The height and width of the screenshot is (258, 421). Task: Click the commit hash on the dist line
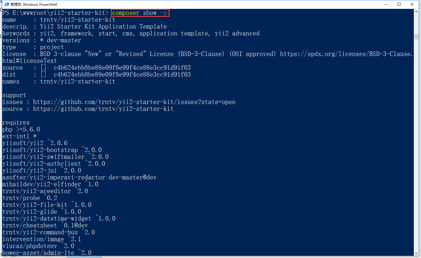(x=122, y=75)
